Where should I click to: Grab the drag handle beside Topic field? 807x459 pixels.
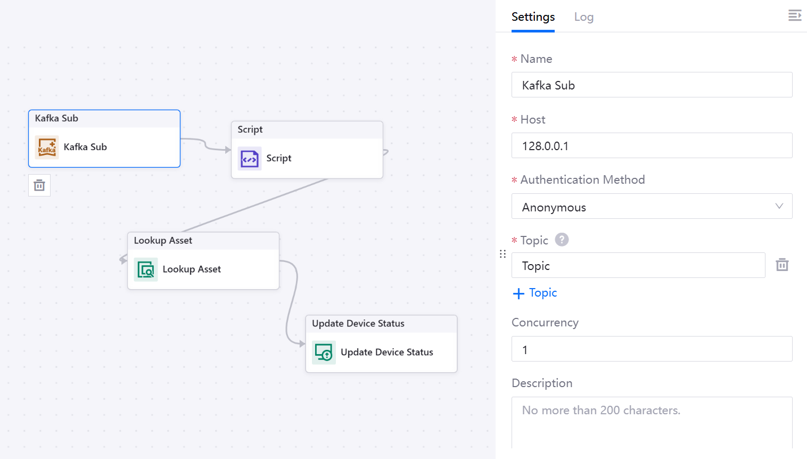(x=503, y=254)
